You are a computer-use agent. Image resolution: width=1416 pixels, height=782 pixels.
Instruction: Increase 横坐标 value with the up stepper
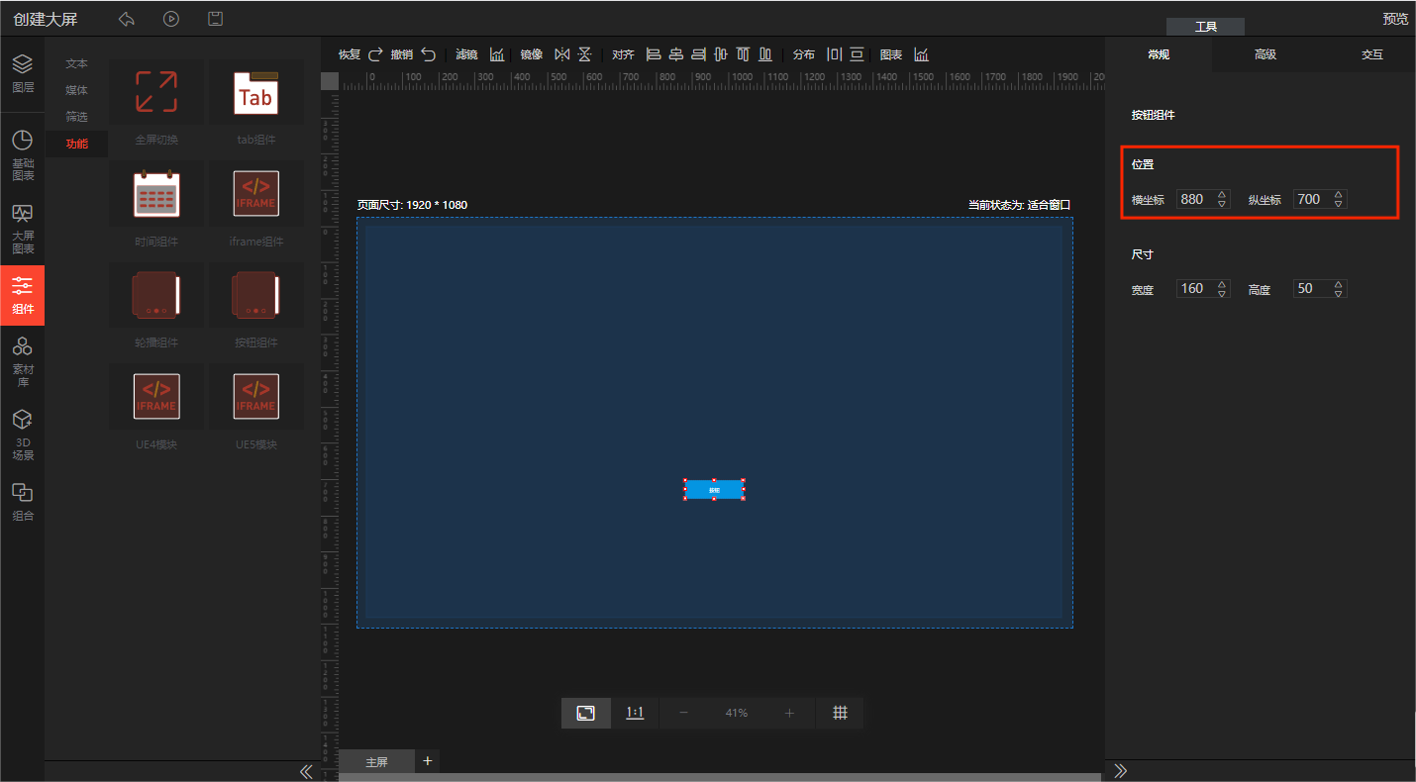[x=1222, y=194]
